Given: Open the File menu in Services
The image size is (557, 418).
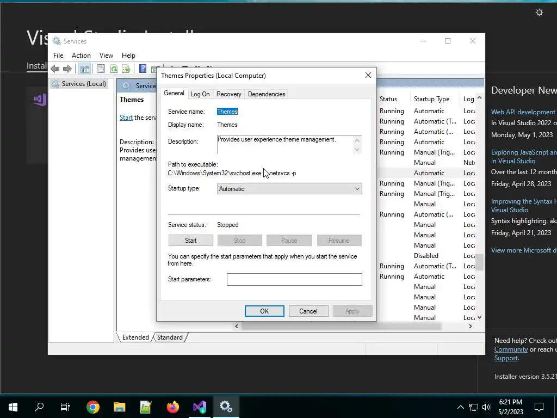Looking at the screenshot, I should 58,56.
